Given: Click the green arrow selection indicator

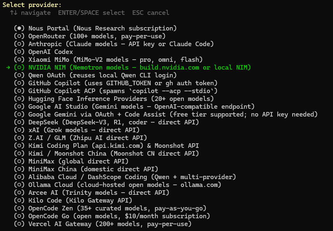Looking at the screenshot, I should pyautogui.click(x=9, y=68).
